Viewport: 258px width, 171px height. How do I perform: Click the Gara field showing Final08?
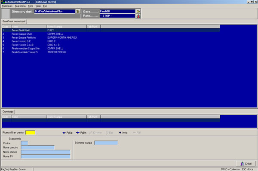click(x=117, y=11)
